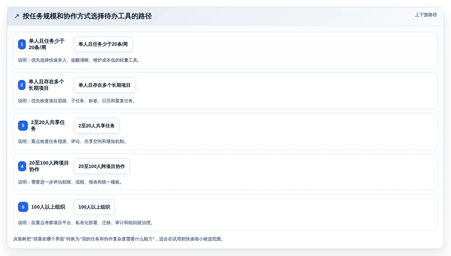Image resolution: width=451 pixels, height=256 pixels.
Task: Click the 20至100人跨项目协作 button
Action: 102,166
